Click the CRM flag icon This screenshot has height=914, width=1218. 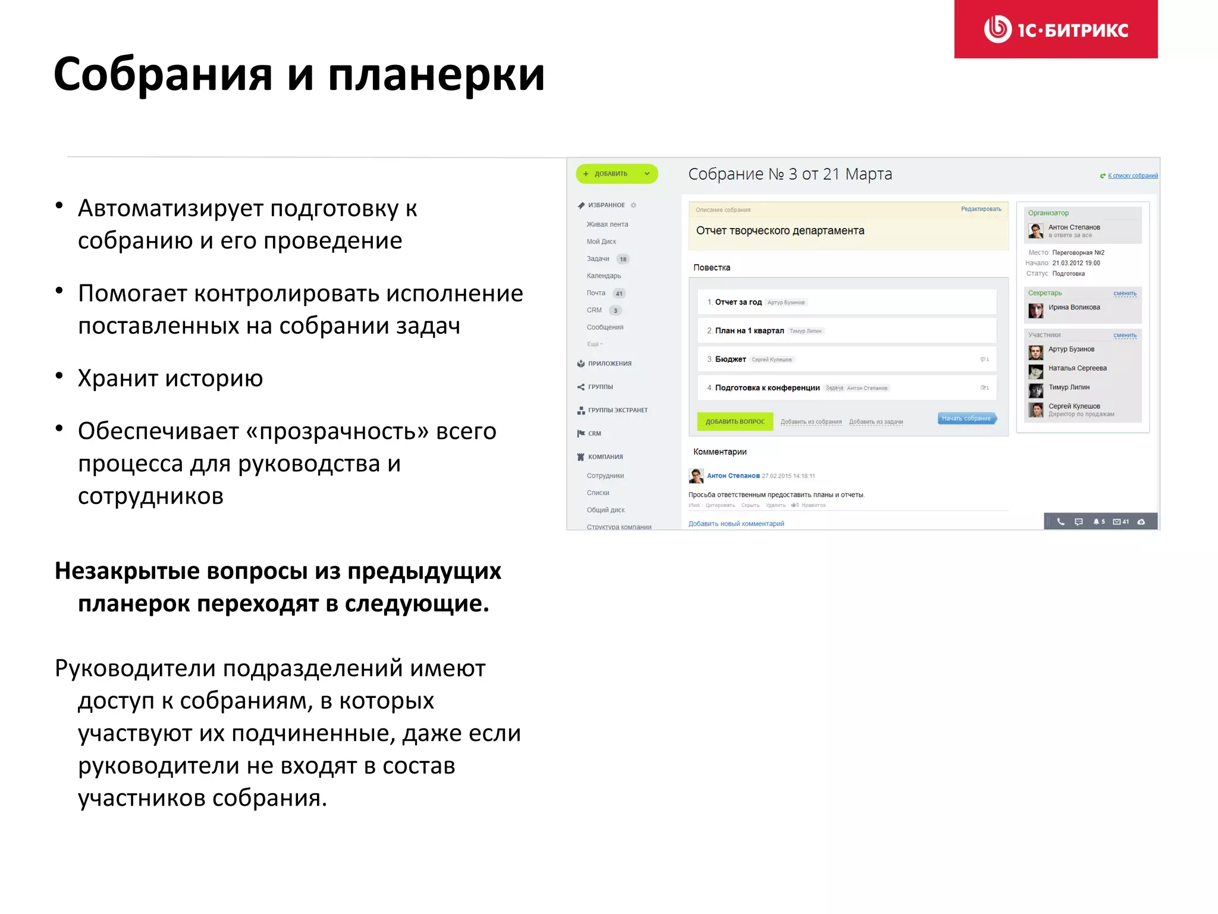[x=581, y=433]
